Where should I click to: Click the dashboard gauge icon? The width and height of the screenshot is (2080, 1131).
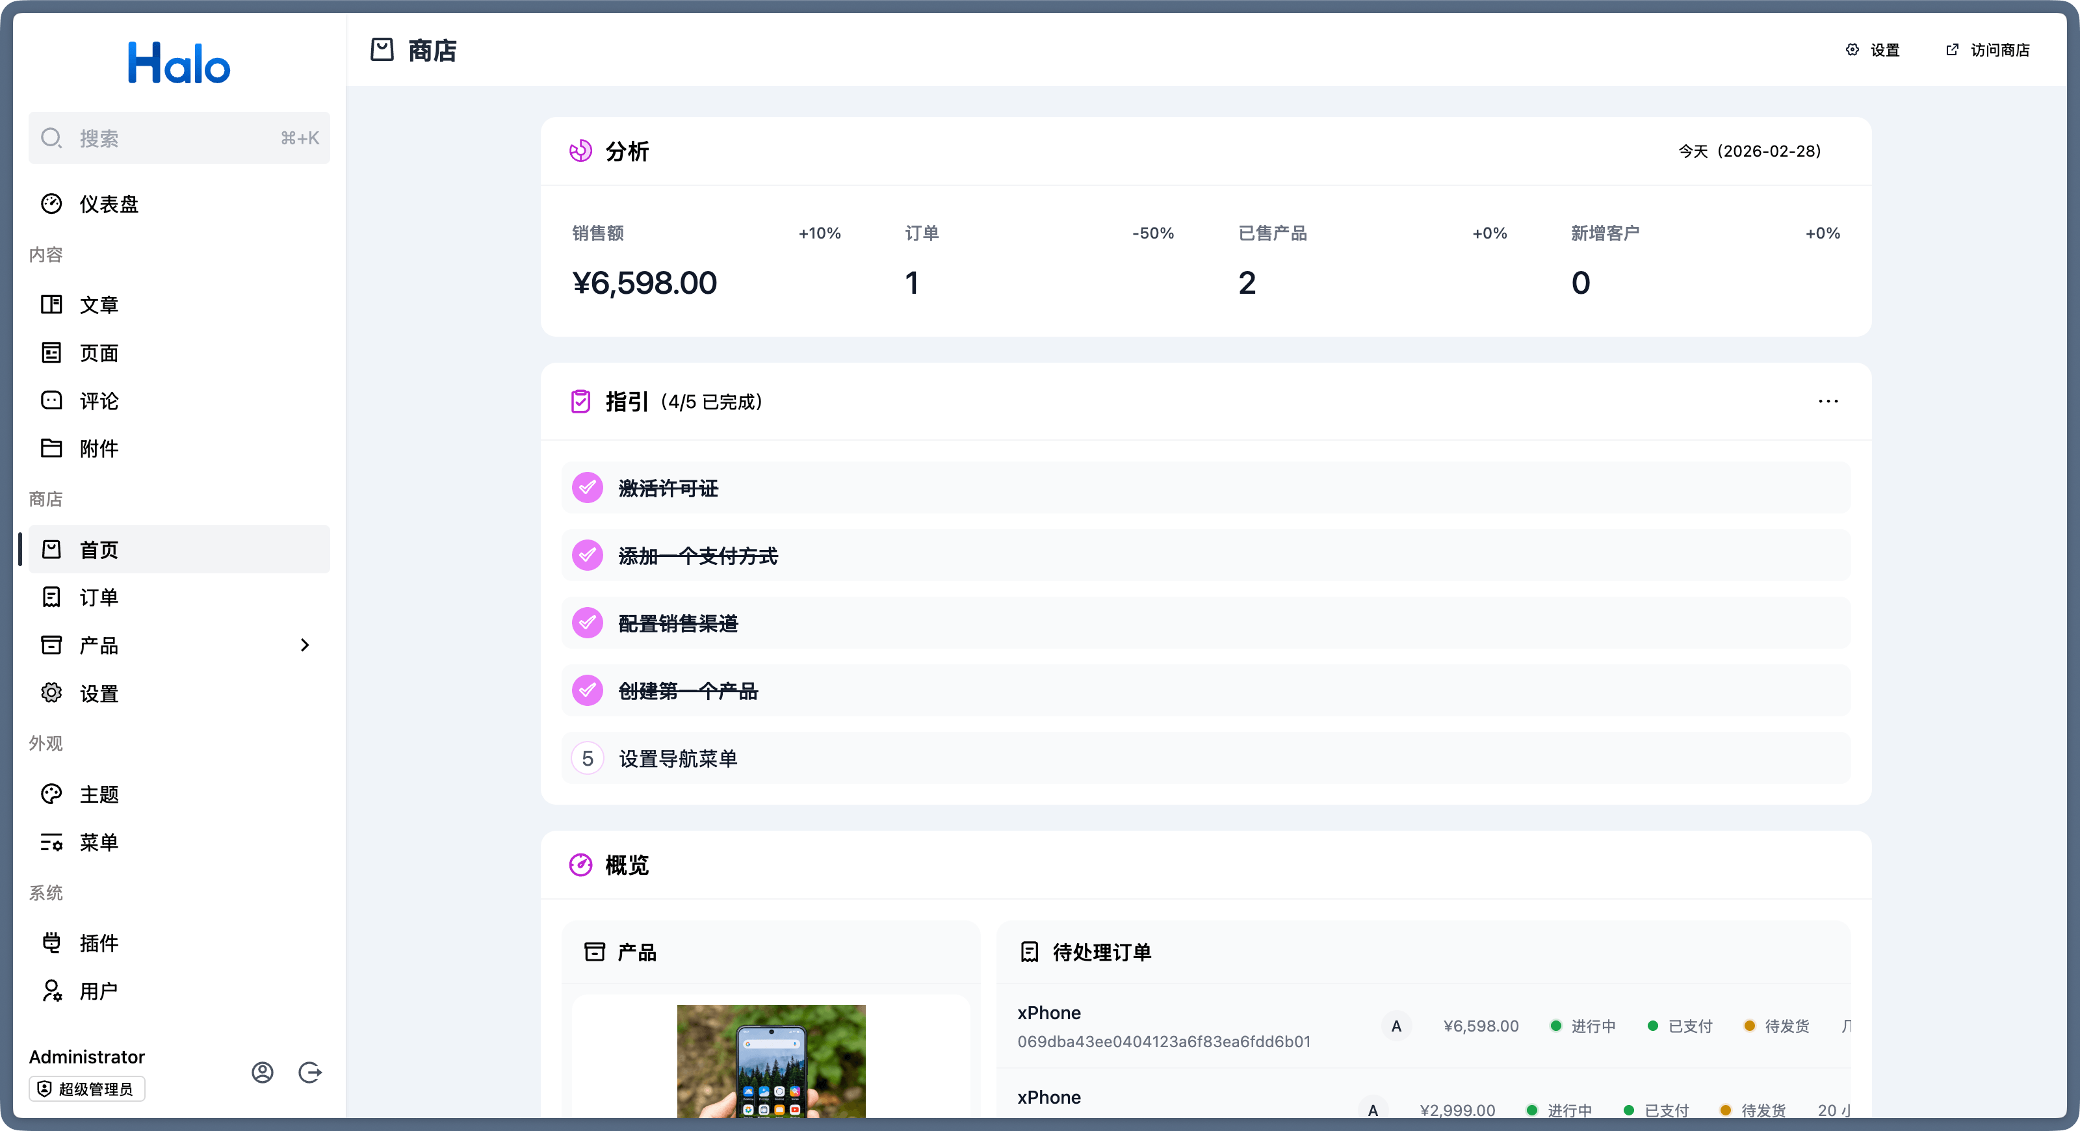52,203
